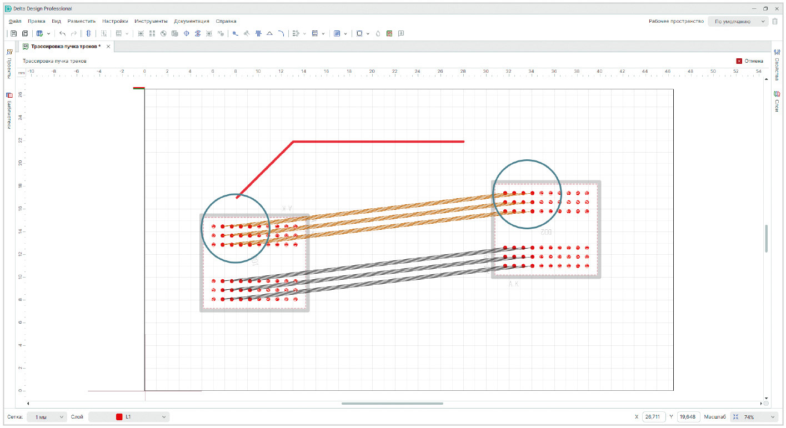Click the water drop icon in toolbar
The image size is (786, 428).
click(x=378, y=33)
